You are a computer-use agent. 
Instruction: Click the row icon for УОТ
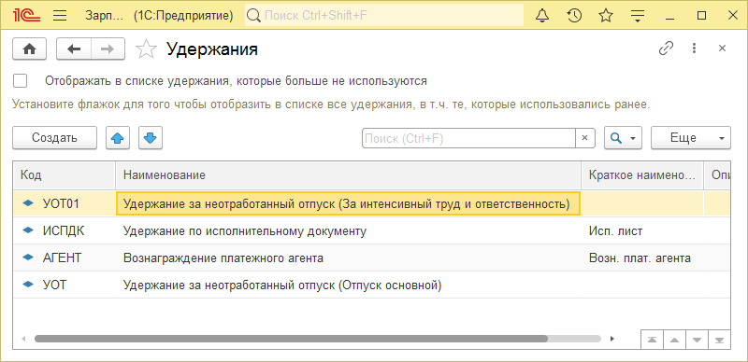pyautogui.click(x=29, y=285)
